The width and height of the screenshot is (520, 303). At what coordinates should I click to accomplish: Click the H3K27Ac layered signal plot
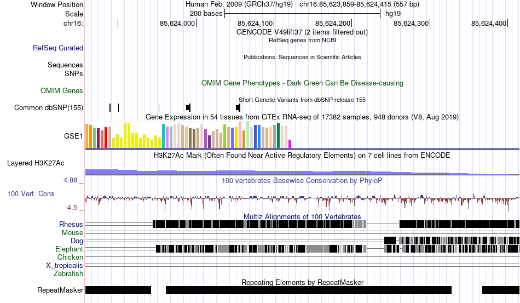(302, 172)
